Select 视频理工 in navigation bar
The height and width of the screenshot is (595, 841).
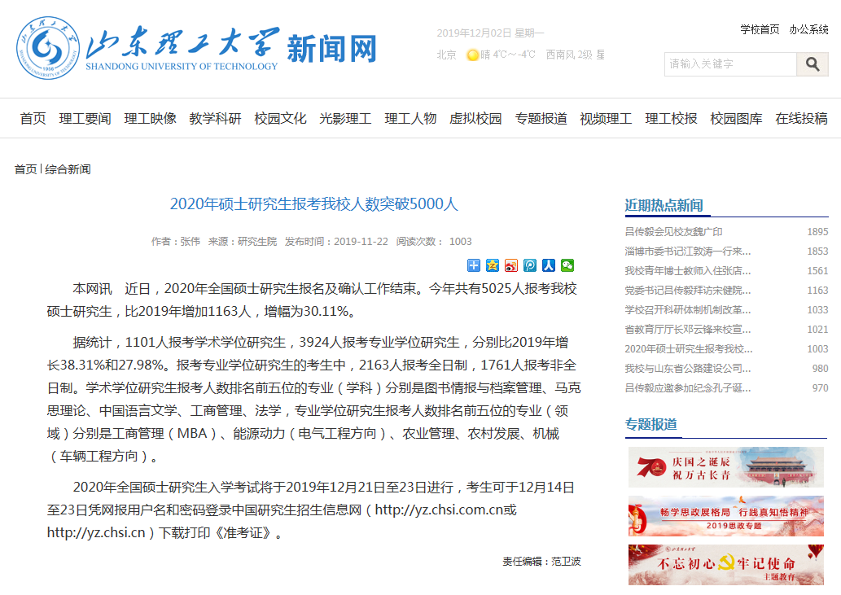(x=606, y=119)
